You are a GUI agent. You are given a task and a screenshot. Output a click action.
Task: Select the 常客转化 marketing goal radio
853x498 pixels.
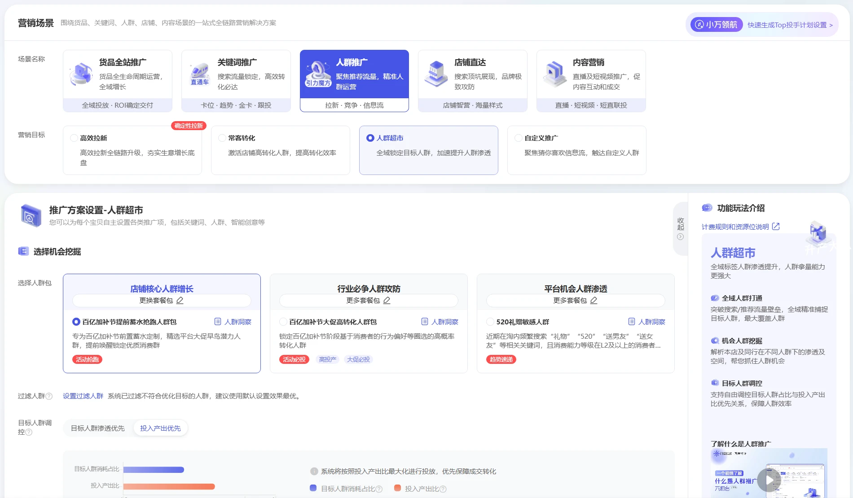(222, 138)
